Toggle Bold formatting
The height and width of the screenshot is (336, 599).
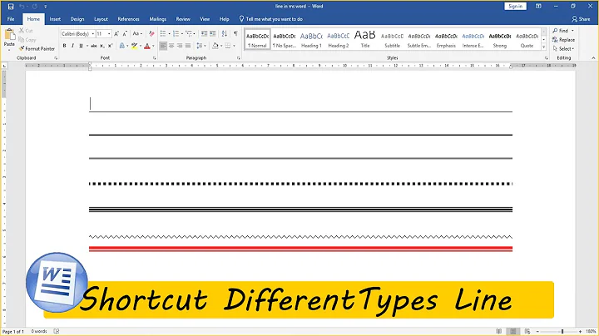coord(64,46)
